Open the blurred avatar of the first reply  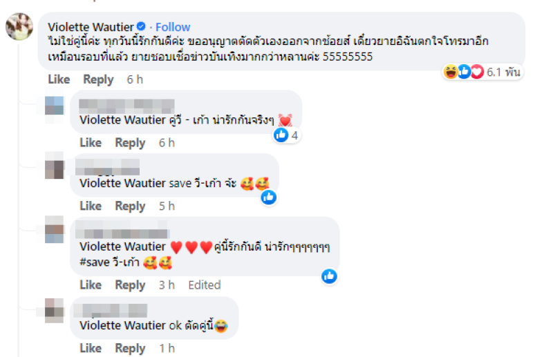coord(55,106)
